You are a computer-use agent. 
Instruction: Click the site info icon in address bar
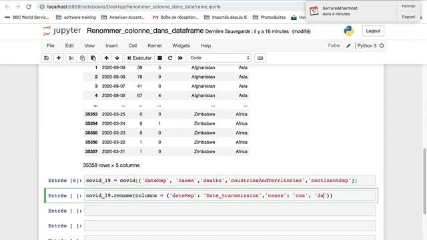pos(42,7)
